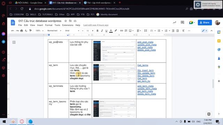Reload the page with refresh icon
Image resolution: width=223 pixels, height=125 pixels.
coord(22,9)
